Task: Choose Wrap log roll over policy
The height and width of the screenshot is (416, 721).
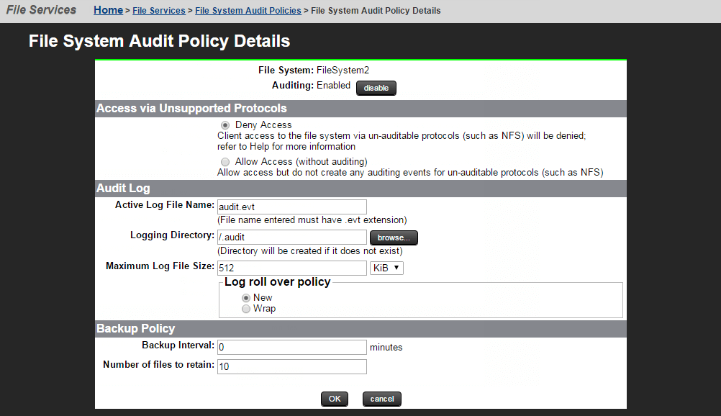Action: 246,309
